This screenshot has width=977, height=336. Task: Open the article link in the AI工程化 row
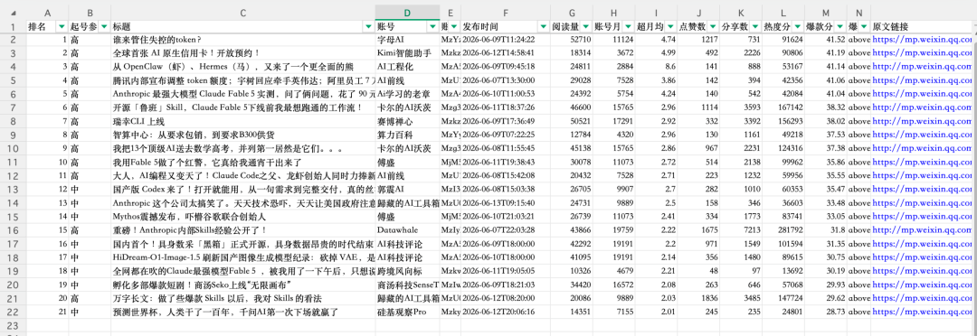point(922,67)
